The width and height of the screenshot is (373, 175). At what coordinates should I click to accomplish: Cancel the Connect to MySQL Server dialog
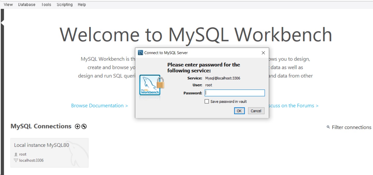(256, 111)
